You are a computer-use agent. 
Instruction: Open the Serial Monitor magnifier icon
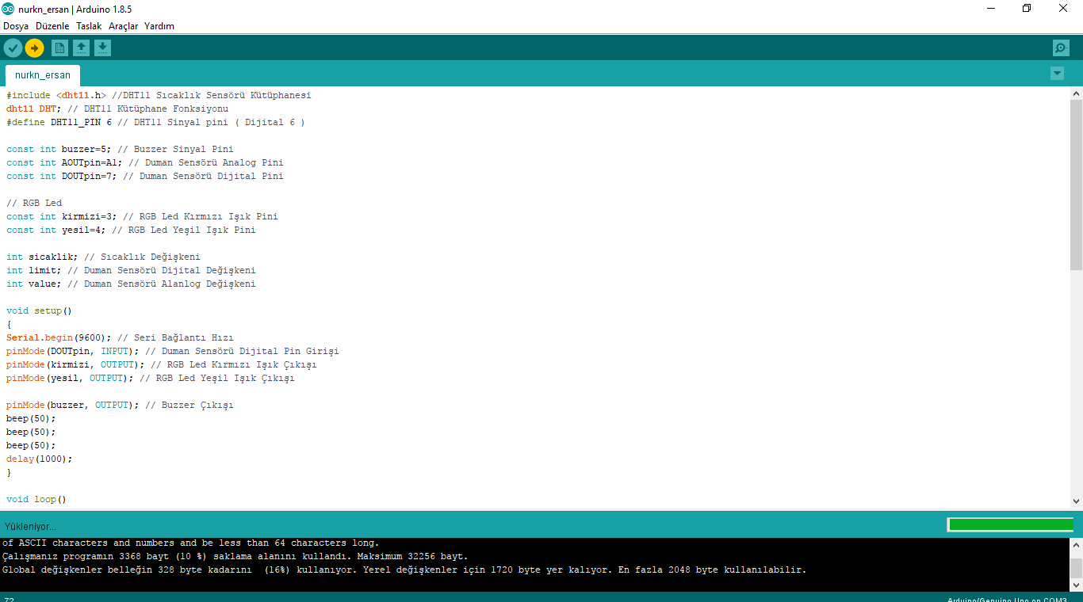click(1061, 48)
